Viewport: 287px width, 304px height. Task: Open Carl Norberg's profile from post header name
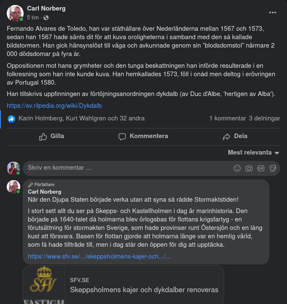46,8
